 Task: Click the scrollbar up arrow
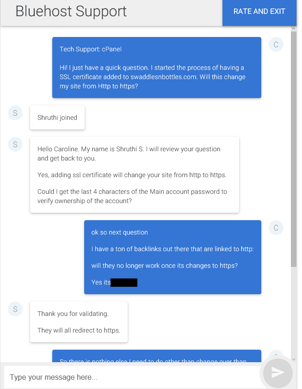click(293, 28)
